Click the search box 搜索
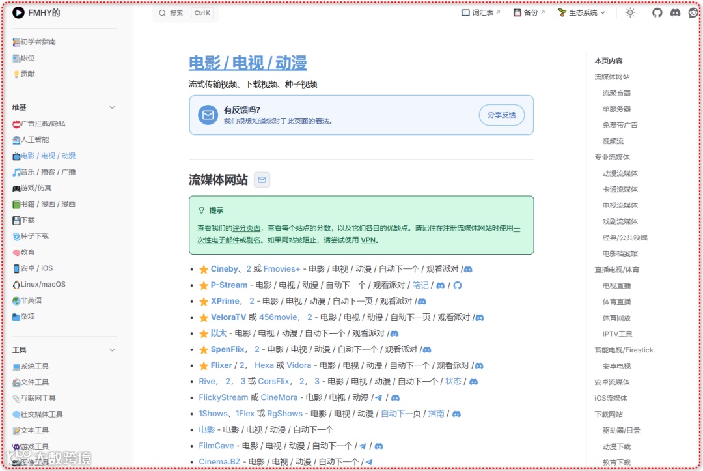This screenshot has height=471, width=703. point(185,13)
